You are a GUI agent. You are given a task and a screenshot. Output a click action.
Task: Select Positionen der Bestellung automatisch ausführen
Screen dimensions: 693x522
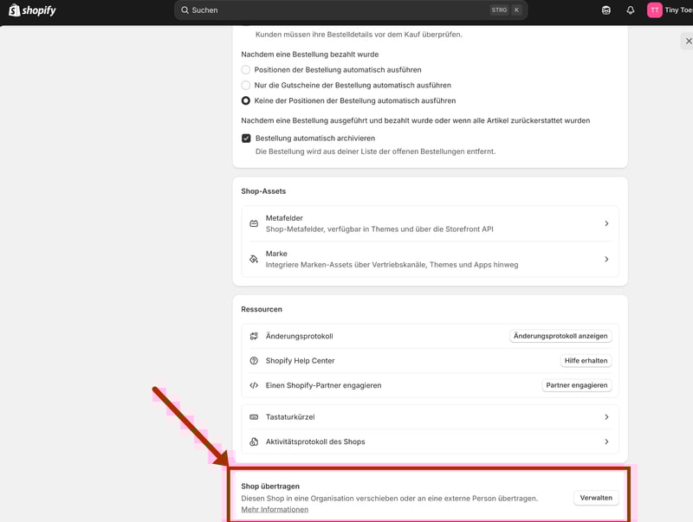(246, 69)
